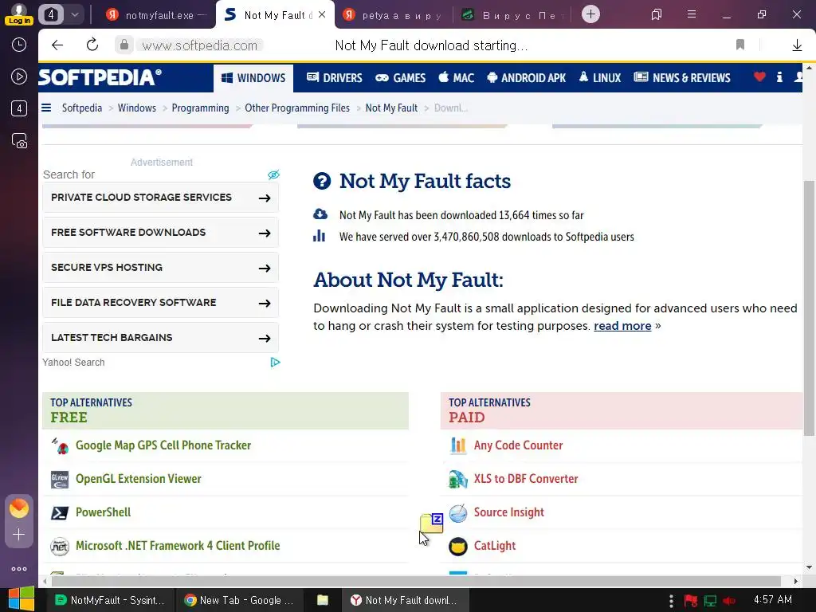Open File Explorer from taskbar
The width and height of the screenshot is (816, 612).
[323, 600]
